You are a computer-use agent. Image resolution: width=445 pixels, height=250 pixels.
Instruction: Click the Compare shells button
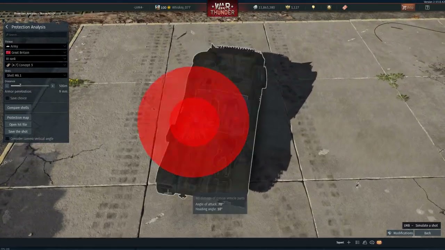point(18,108)
